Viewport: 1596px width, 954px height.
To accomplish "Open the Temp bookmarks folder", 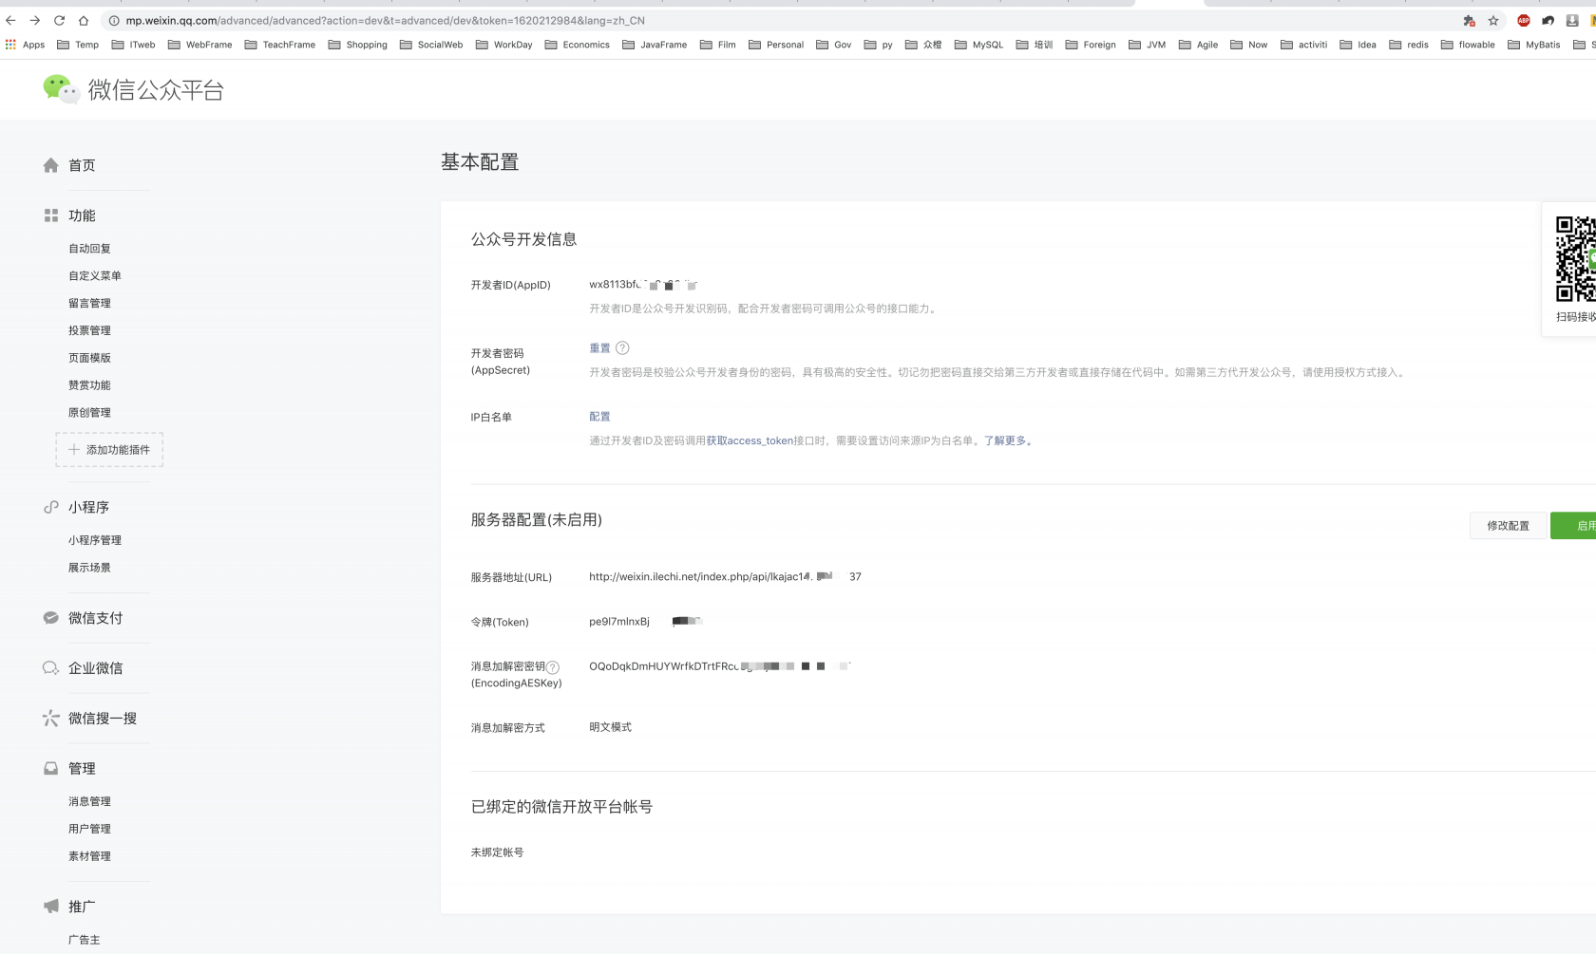I will tap(78, 45).
